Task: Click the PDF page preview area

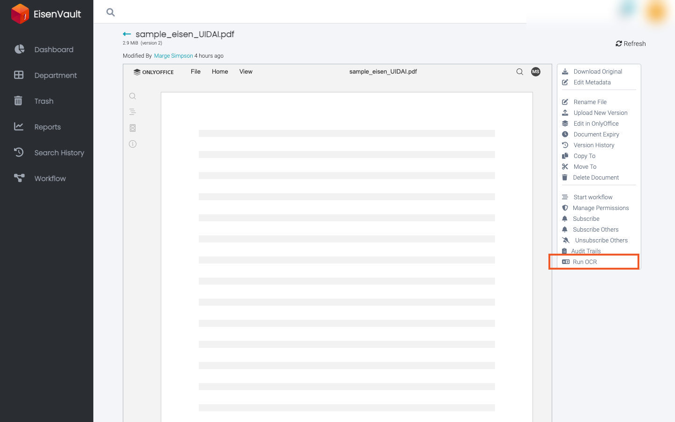Action: (x=347, y=257)
